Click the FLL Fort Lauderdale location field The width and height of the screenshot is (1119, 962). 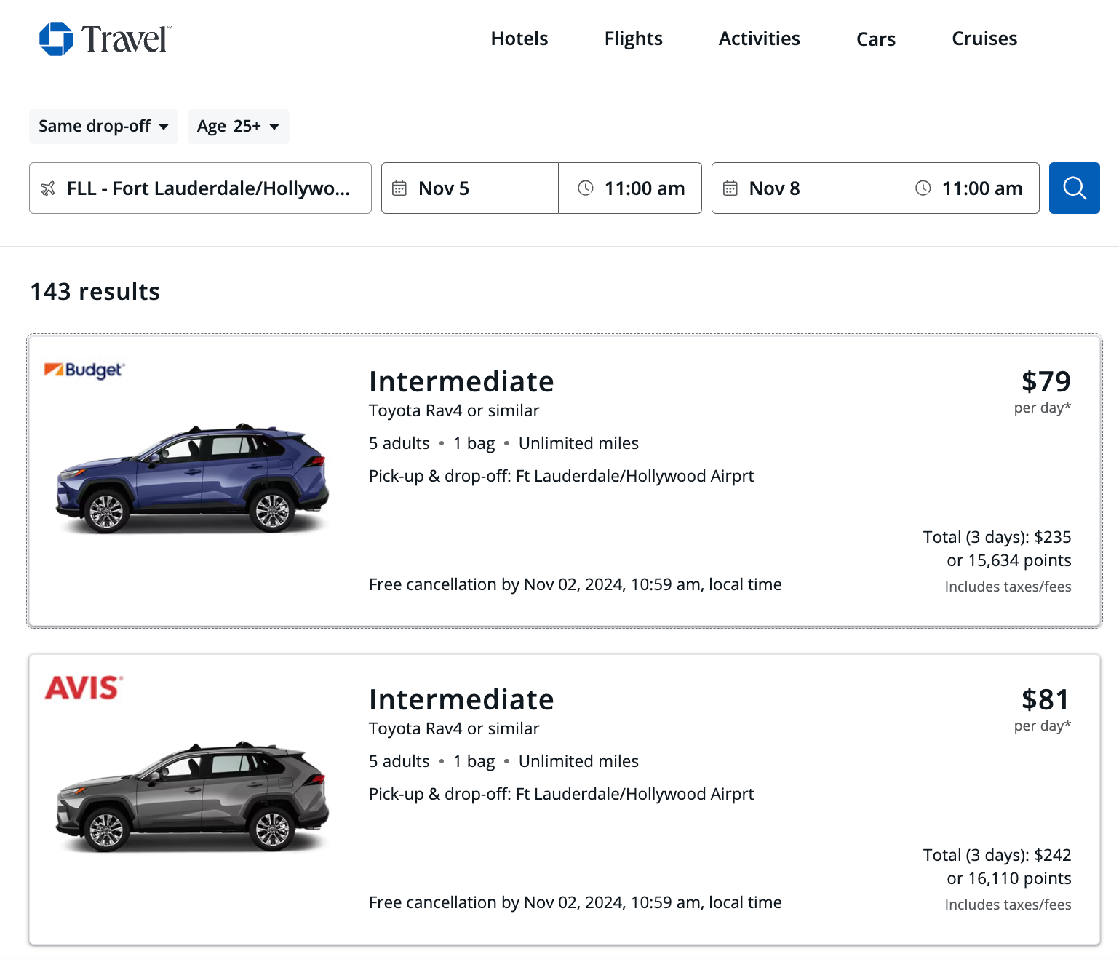(x=200, y=188)
